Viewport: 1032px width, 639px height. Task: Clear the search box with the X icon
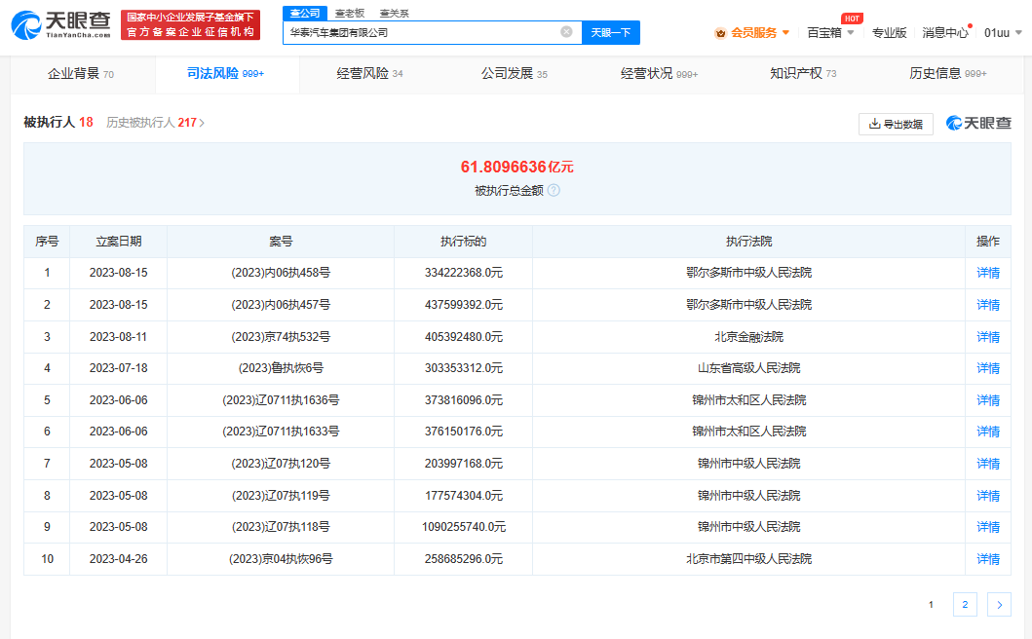[x=566, y=31]
